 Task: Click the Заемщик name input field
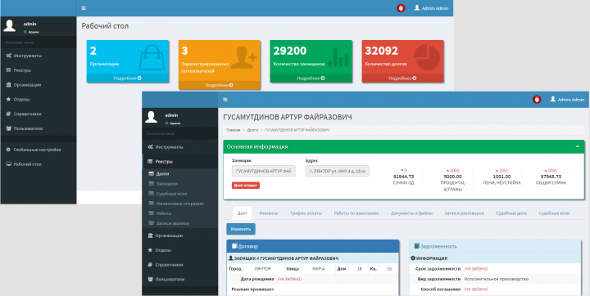pyautogui.click(x=264, y=171)
